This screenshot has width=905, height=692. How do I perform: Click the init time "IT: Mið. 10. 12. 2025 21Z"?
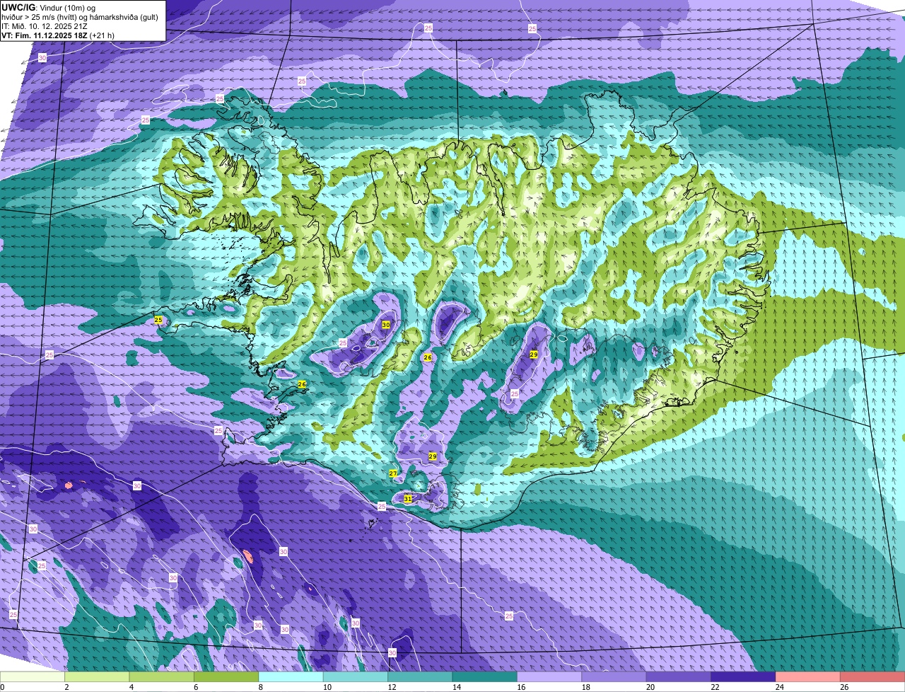click(45, 25)
